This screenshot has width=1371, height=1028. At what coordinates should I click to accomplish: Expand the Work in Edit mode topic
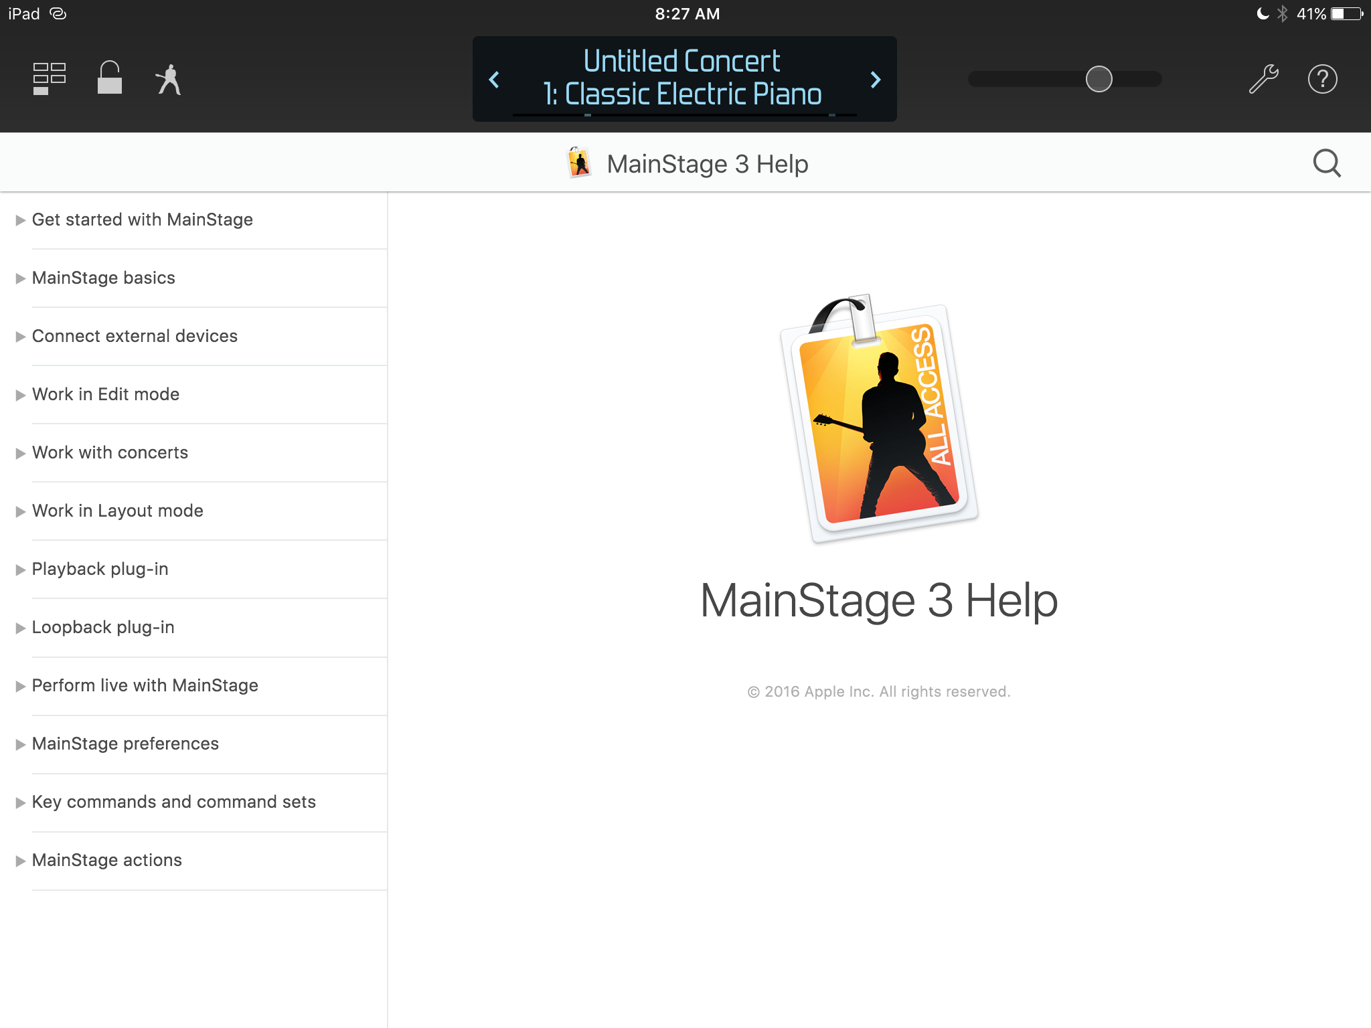(x=106, y=394)
